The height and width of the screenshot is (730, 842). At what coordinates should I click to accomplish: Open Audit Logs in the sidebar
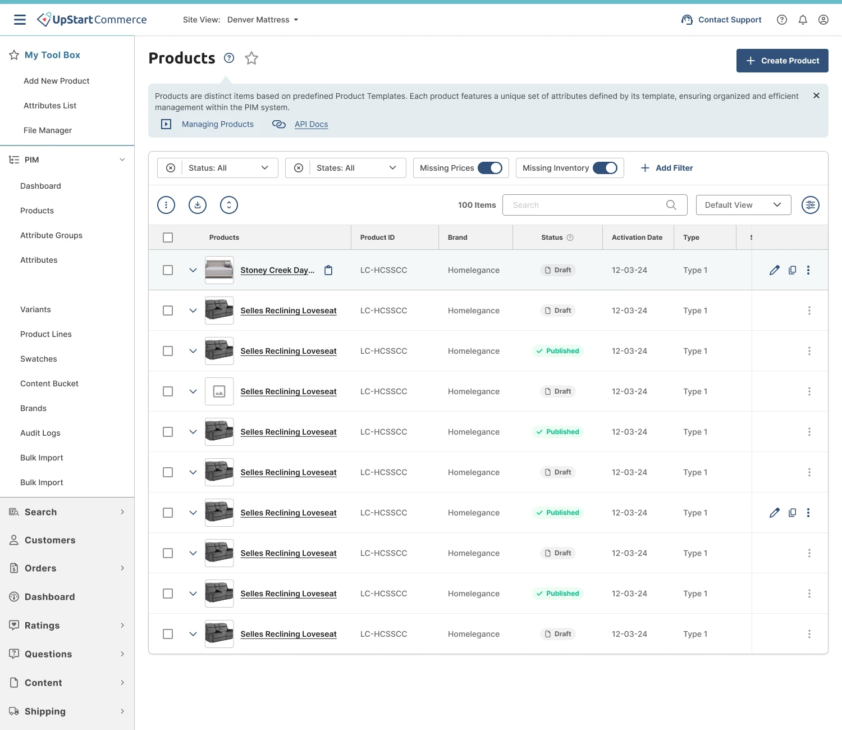click(x=40, y=433)
